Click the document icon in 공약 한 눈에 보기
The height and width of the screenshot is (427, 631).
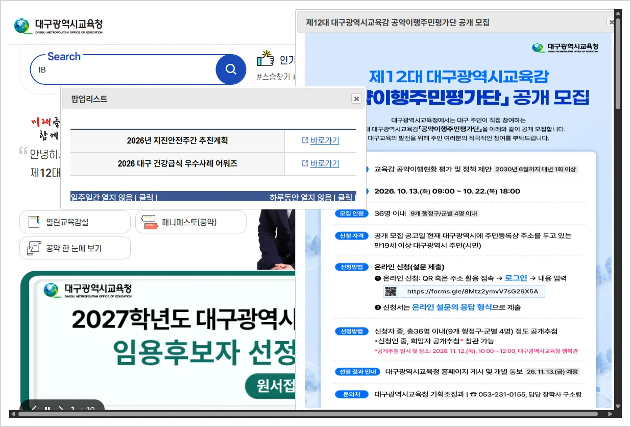tap(34, 248)
